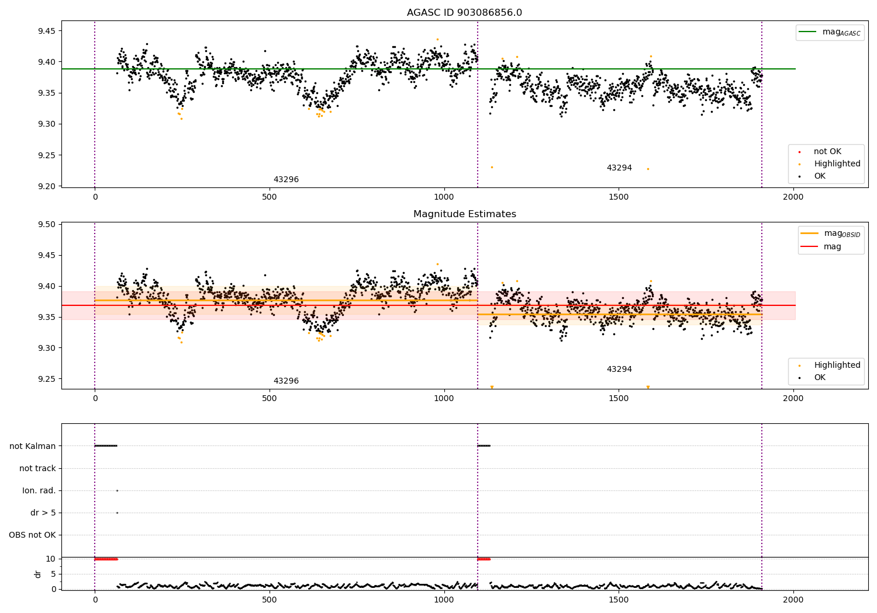This screenshot has height=613, width=877.
Task: Click the red dot marker beside 'not OK'
Action: pos(799,152)
